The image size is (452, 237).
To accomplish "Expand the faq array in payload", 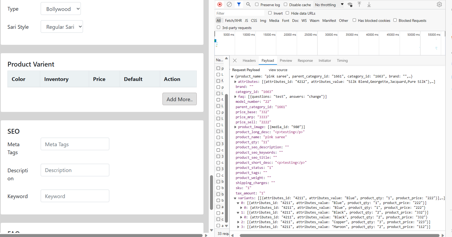I will (x=235, y=97).
